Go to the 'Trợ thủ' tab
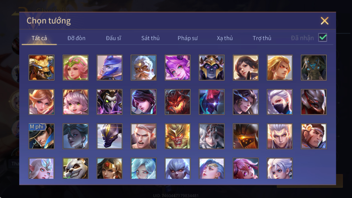The height and width of the screenshot is (198, 352). pyautogui.click(x=262, y=38)
